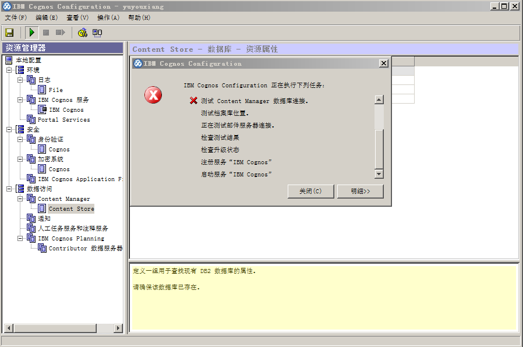Click the File logging icon
The image size is (523, 347).
click(x=42, y=90)
